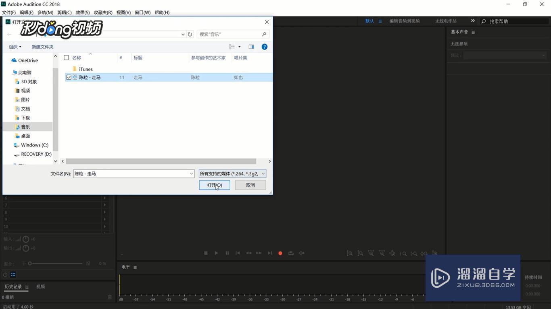
Task: Expand effect slot 6 arrow
Action: (x=104, y=198)
